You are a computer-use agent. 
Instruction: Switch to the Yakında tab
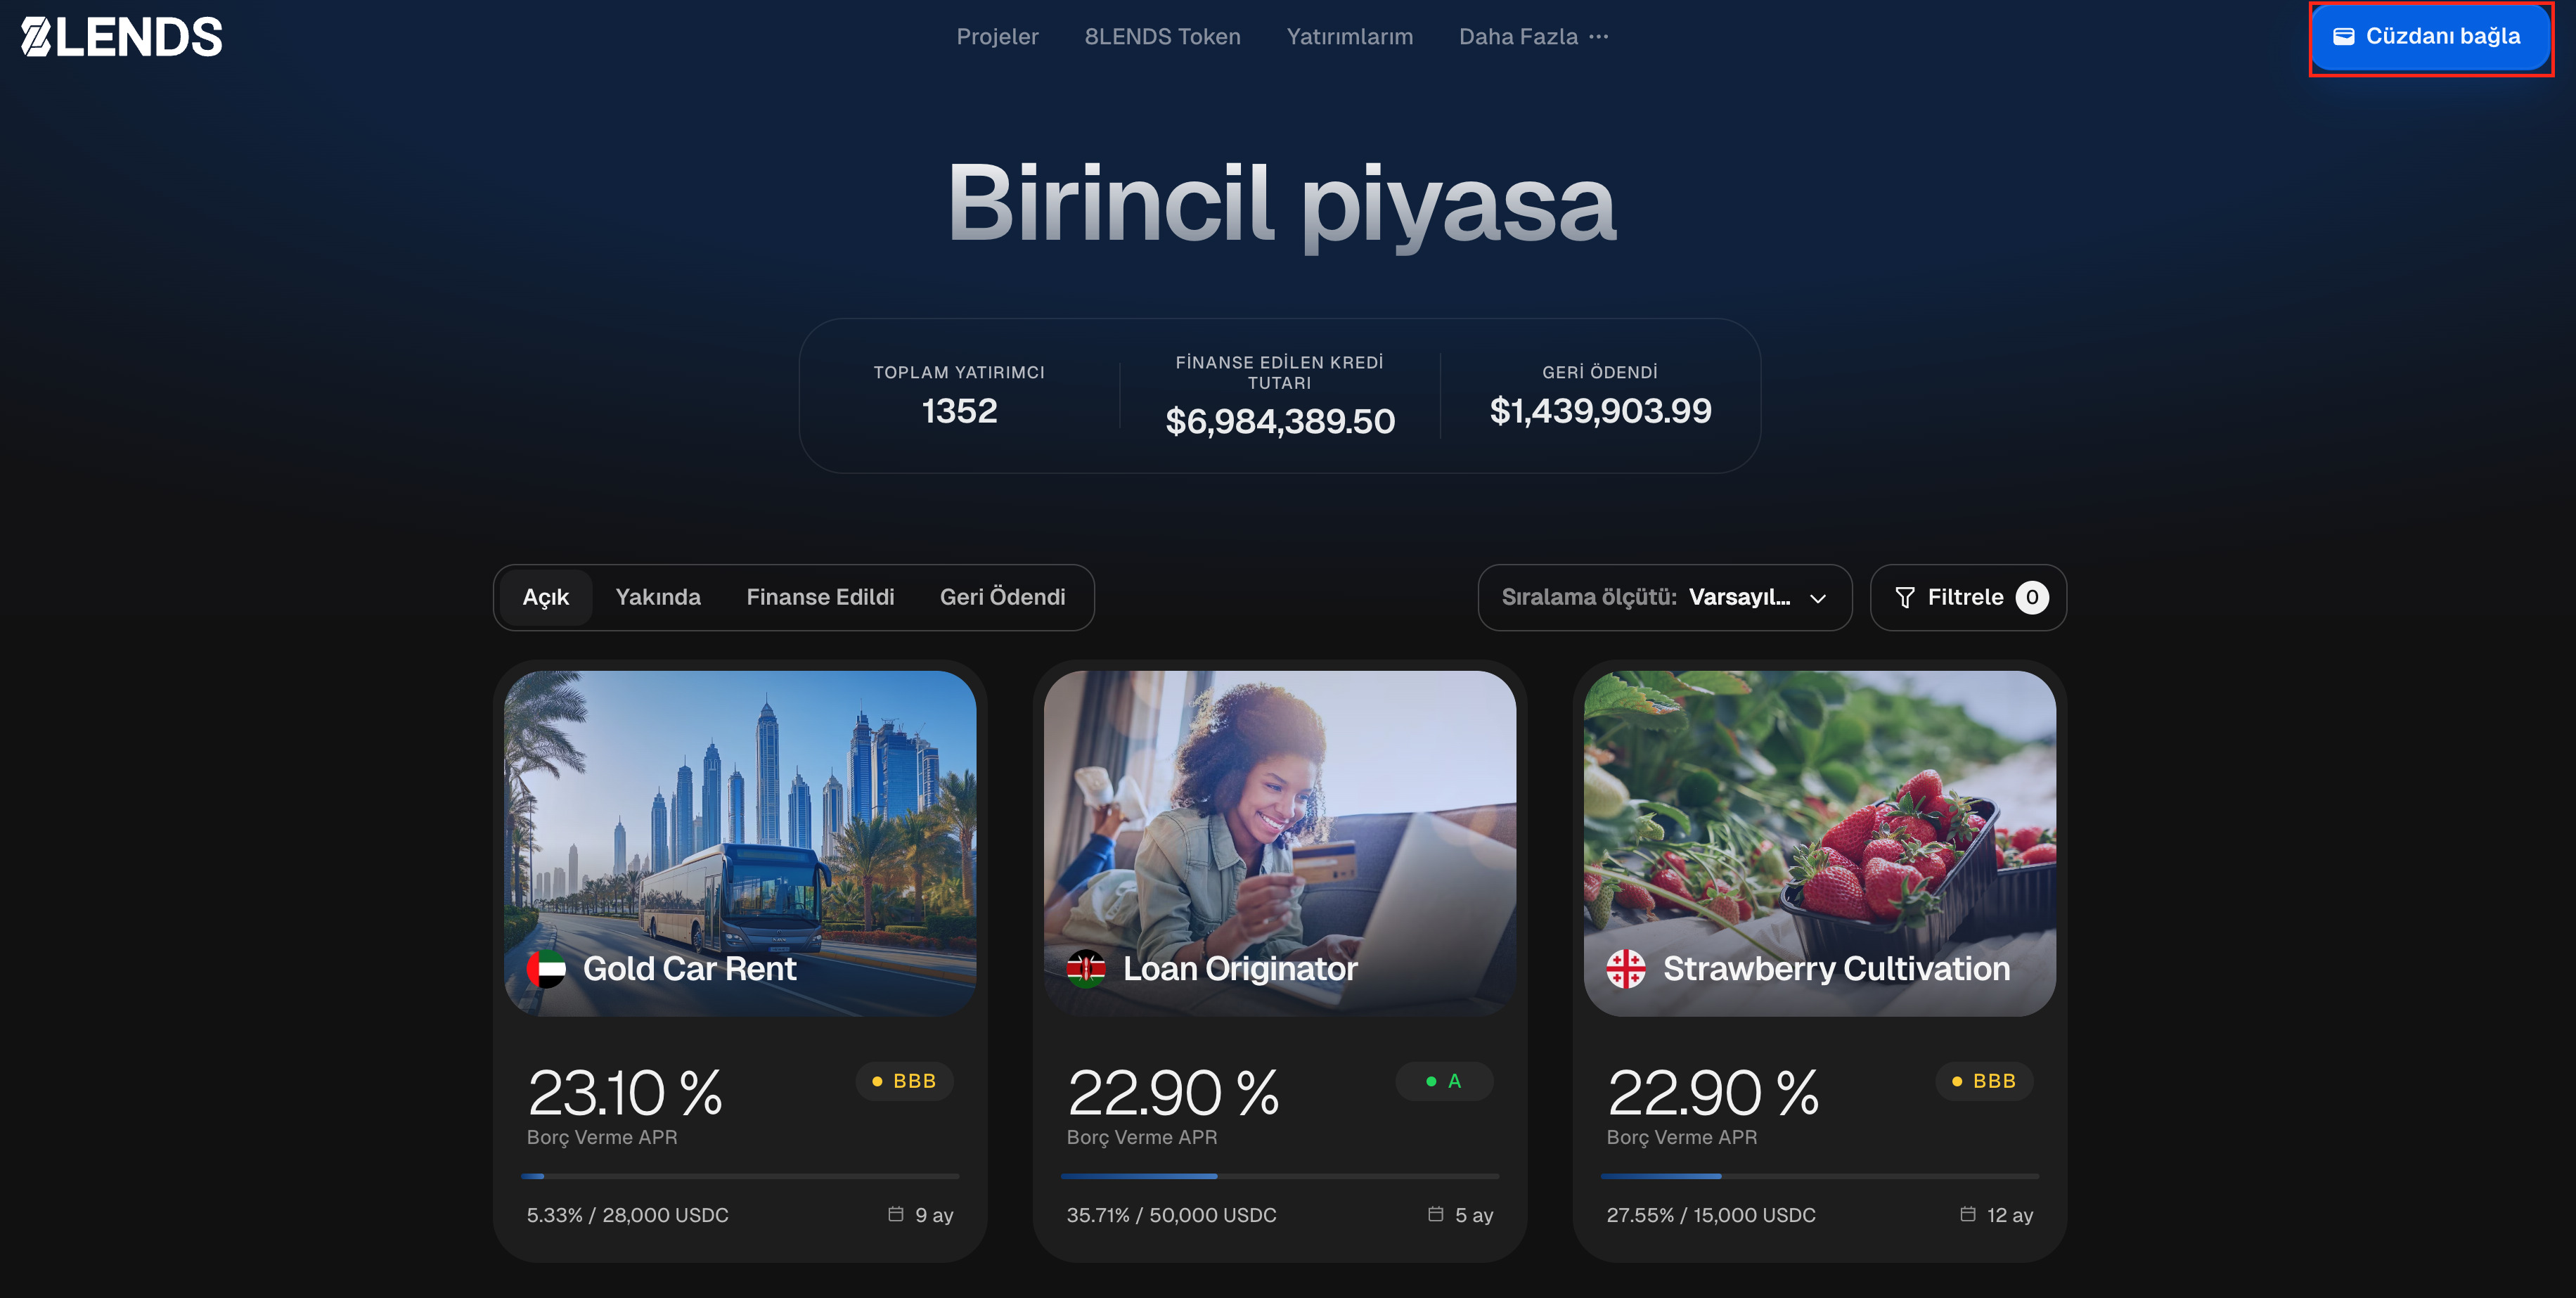coord(658,597)
